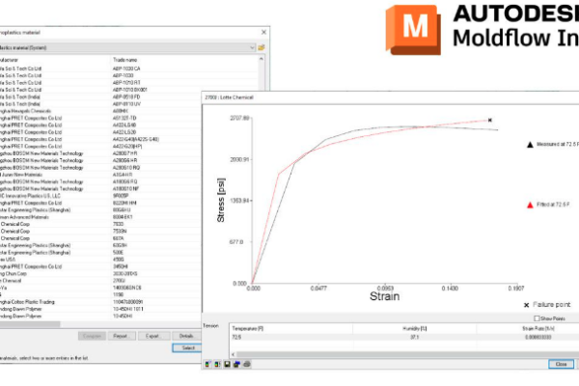Click the printer icon in plot toolbar
Image resolution: width=579 pixels, height=386 pixels.
[x=247, y=364]
